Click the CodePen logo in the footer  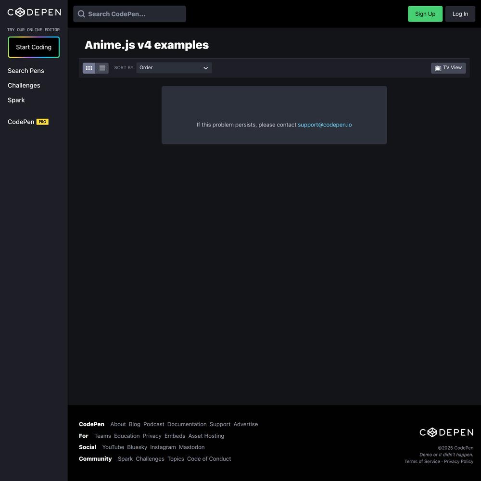coord(446,432)
